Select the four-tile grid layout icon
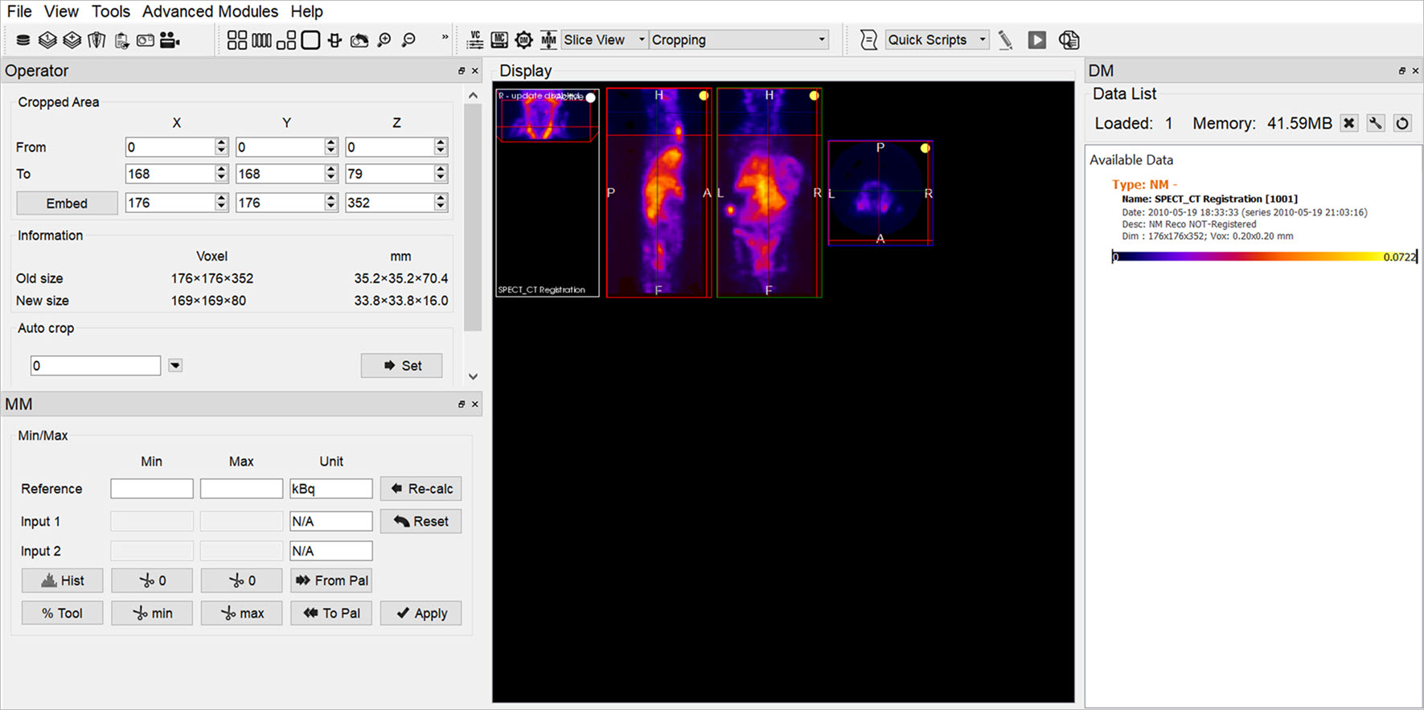 tap(236, 40)
